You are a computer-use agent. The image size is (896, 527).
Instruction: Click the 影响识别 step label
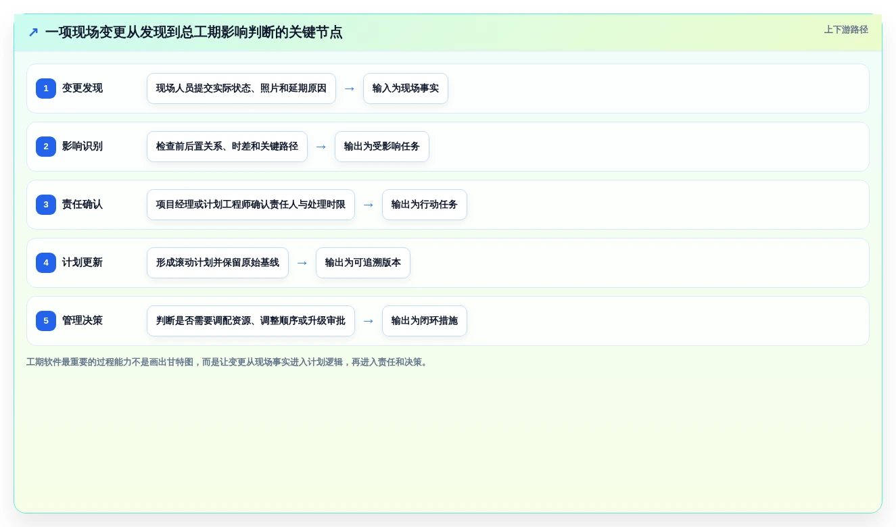pos(82,147)
